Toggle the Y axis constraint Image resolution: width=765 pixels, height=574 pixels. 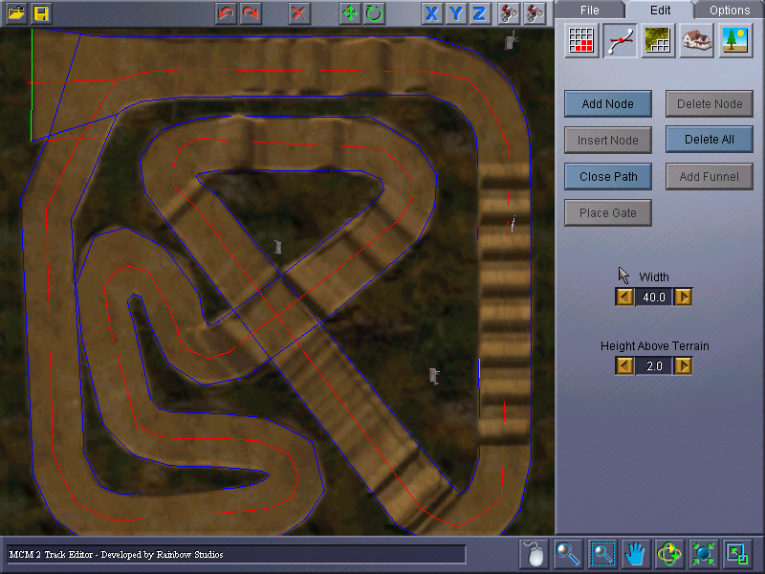tap(456, 13)
